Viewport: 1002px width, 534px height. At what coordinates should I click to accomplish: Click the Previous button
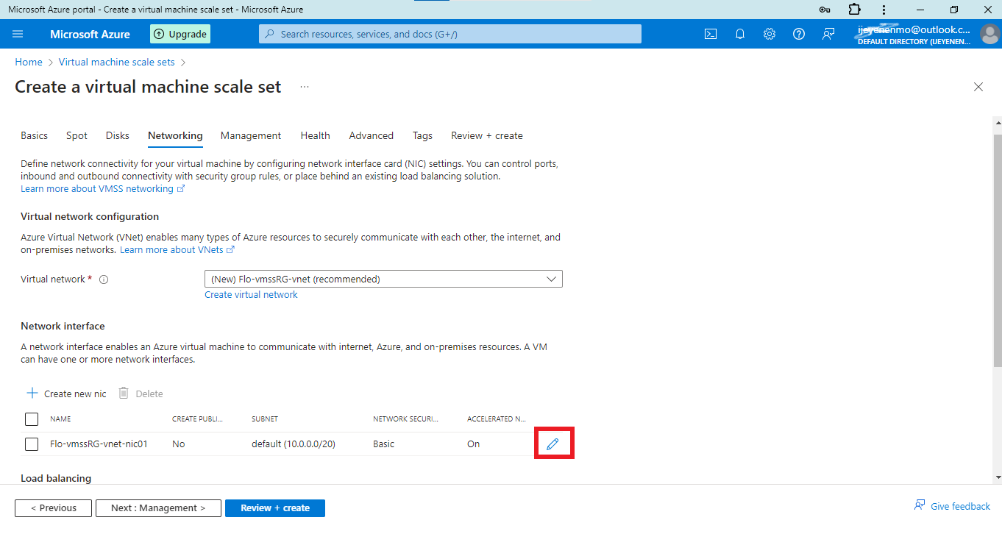pyautogui.click(x=53, y=508)
